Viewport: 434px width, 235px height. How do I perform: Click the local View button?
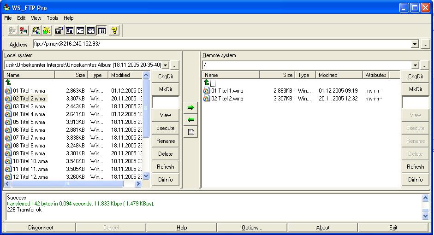(x=166, y=115)
